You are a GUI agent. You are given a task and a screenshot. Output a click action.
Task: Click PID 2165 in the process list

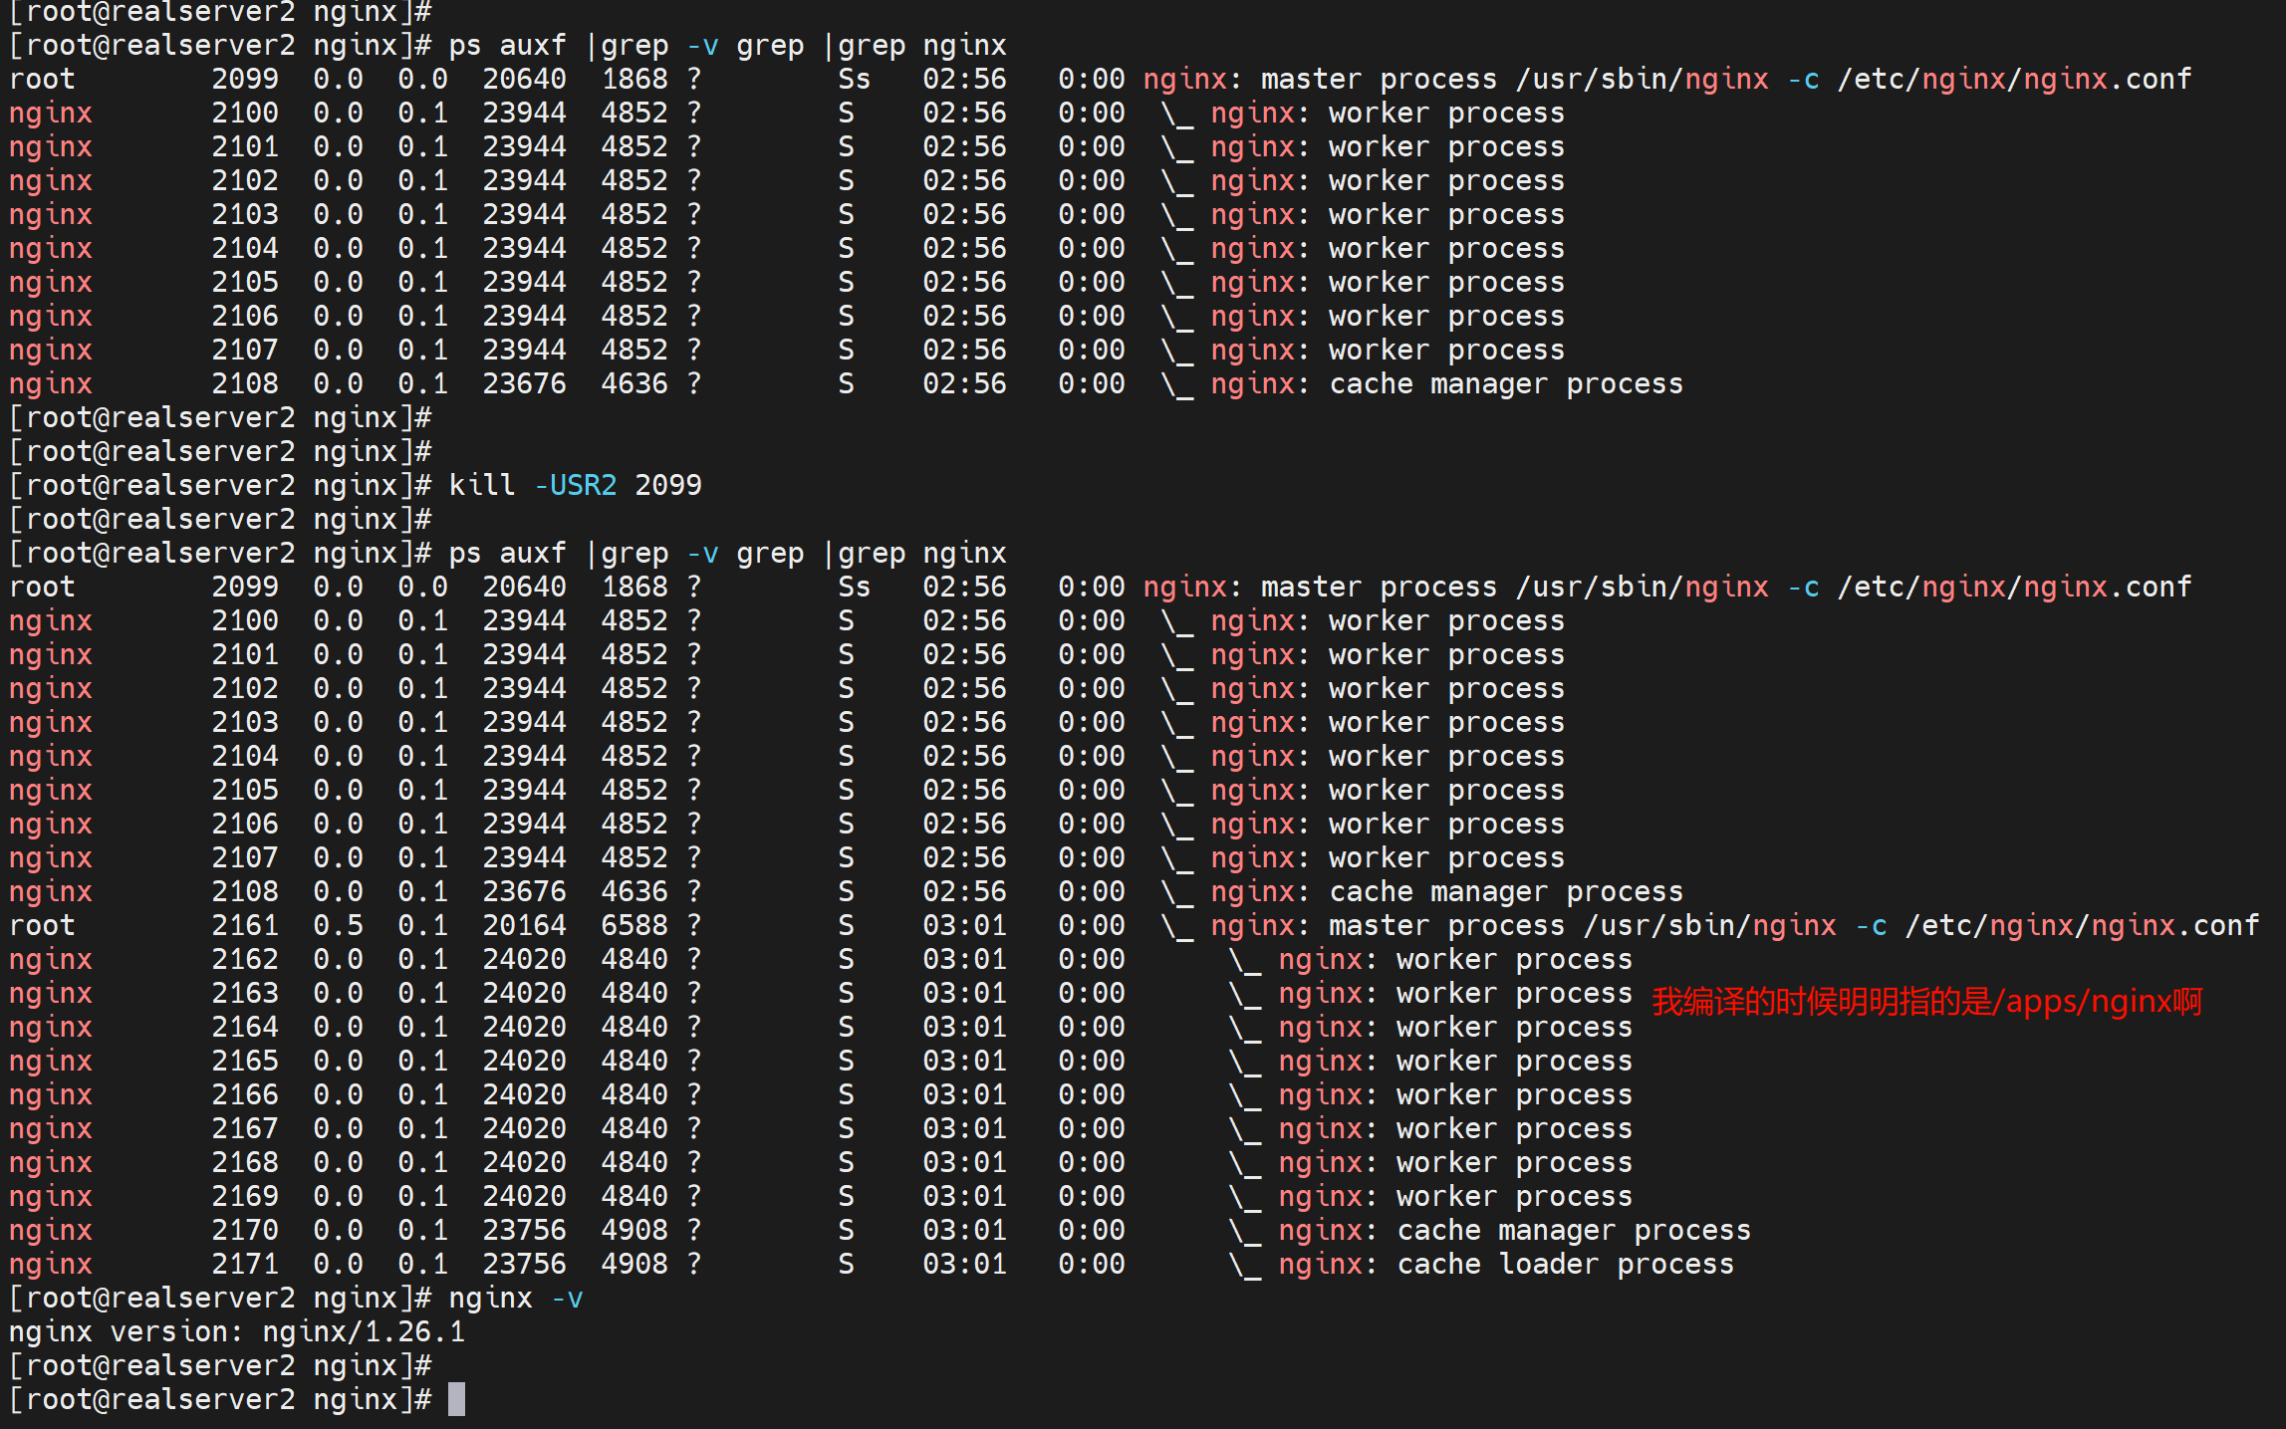click(x=245, y=1061)
